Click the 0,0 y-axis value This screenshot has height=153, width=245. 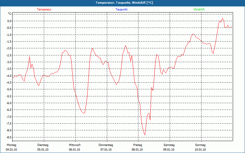(9, 21)
